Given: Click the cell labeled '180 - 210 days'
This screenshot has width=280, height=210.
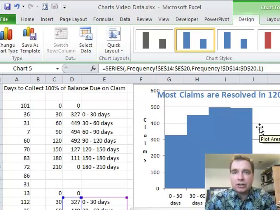Looking at the screenshot, I should [x=104, y=167].
